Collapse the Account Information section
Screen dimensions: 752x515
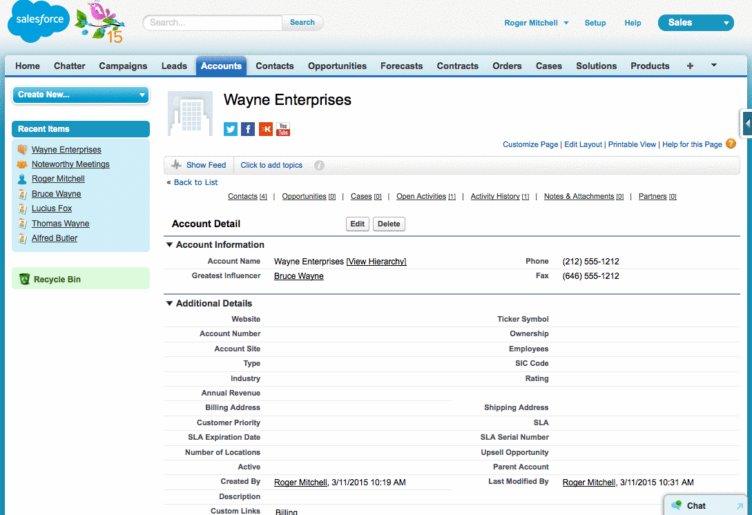169,244
